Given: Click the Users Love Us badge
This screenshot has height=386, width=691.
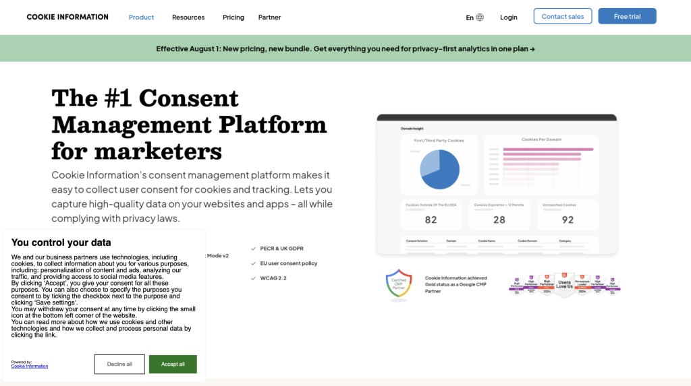Looking at the screenshot, I should click(x=565, y=284).
